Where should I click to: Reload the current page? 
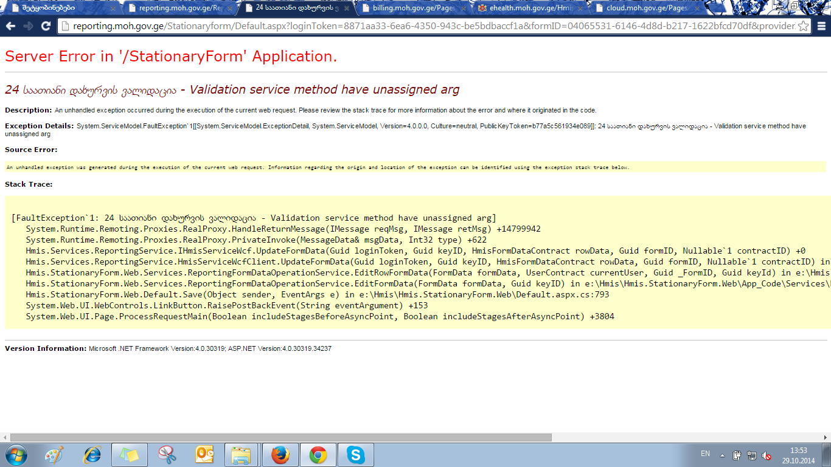tap(46, 26)
